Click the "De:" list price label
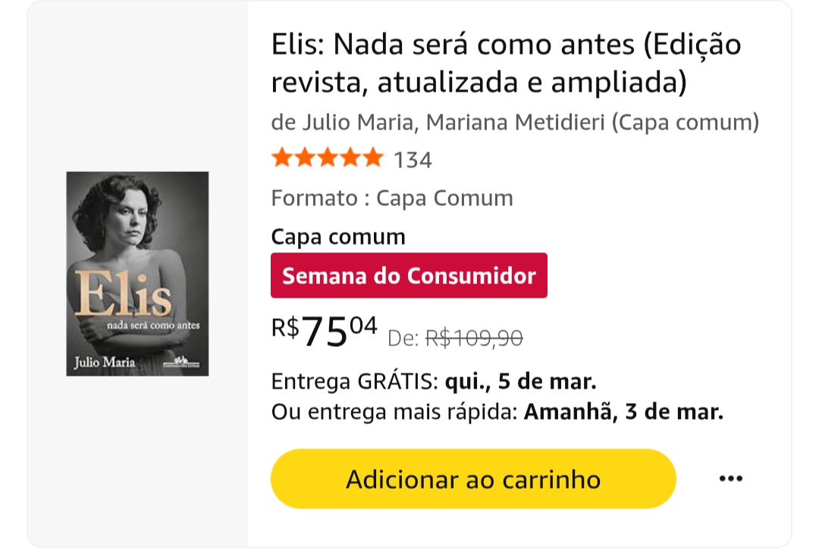This screenshot has height=556, width=819. 403,339
